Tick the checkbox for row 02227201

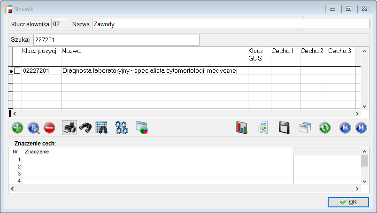click(17, 71)
